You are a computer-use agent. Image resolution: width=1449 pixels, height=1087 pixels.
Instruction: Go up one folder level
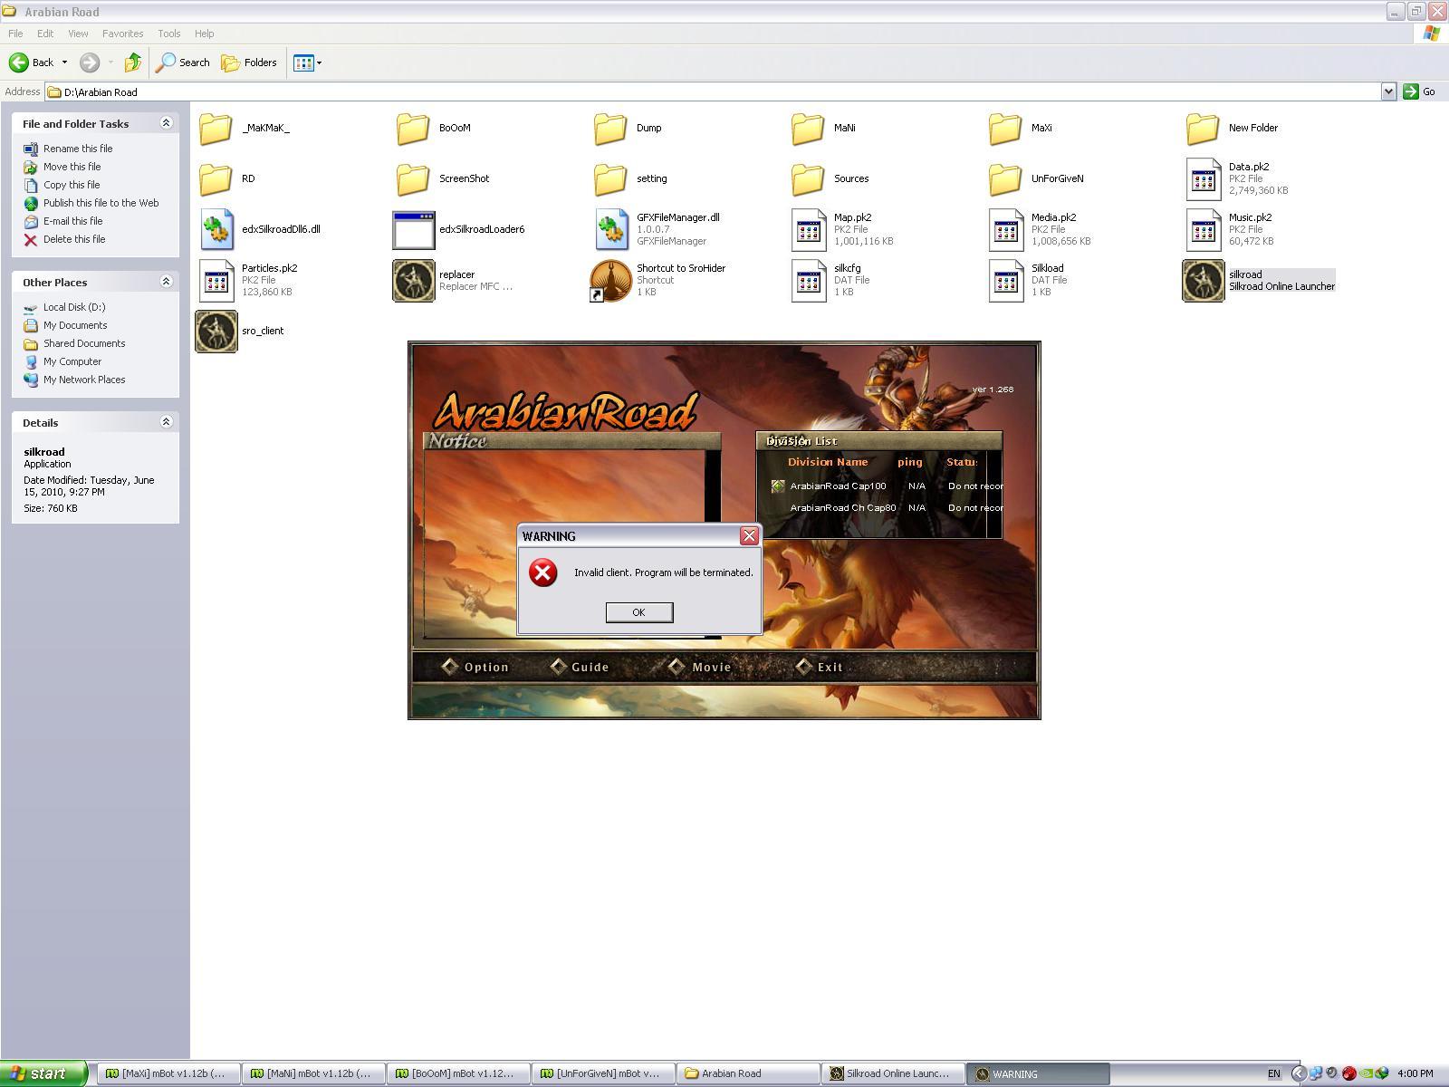[133, 63]
